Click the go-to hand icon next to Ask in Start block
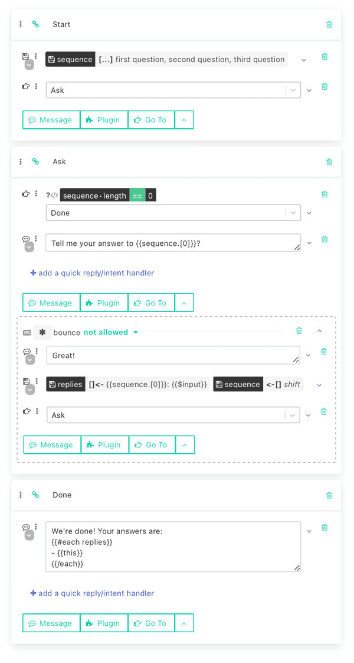Image resolution: width=354 pixels, height=663 pixels. coord(25,86)
